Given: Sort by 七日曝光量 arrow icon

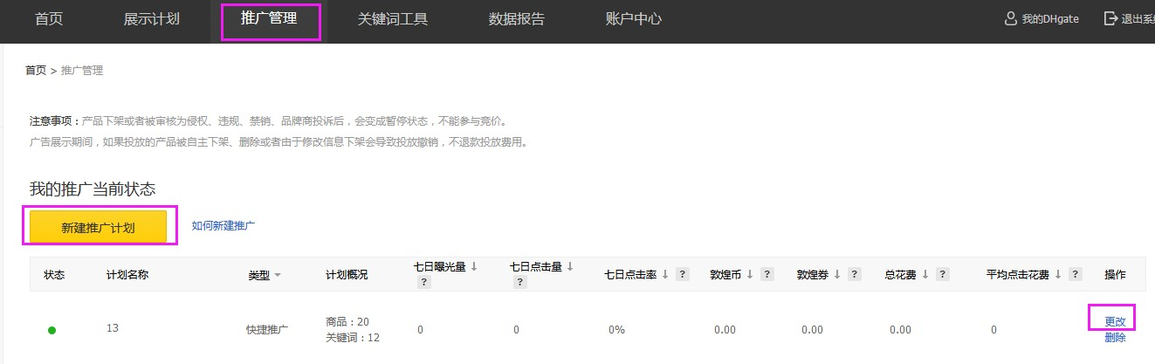Looking at the screenshot, I should pyautogui.click(x=474, y=266).
